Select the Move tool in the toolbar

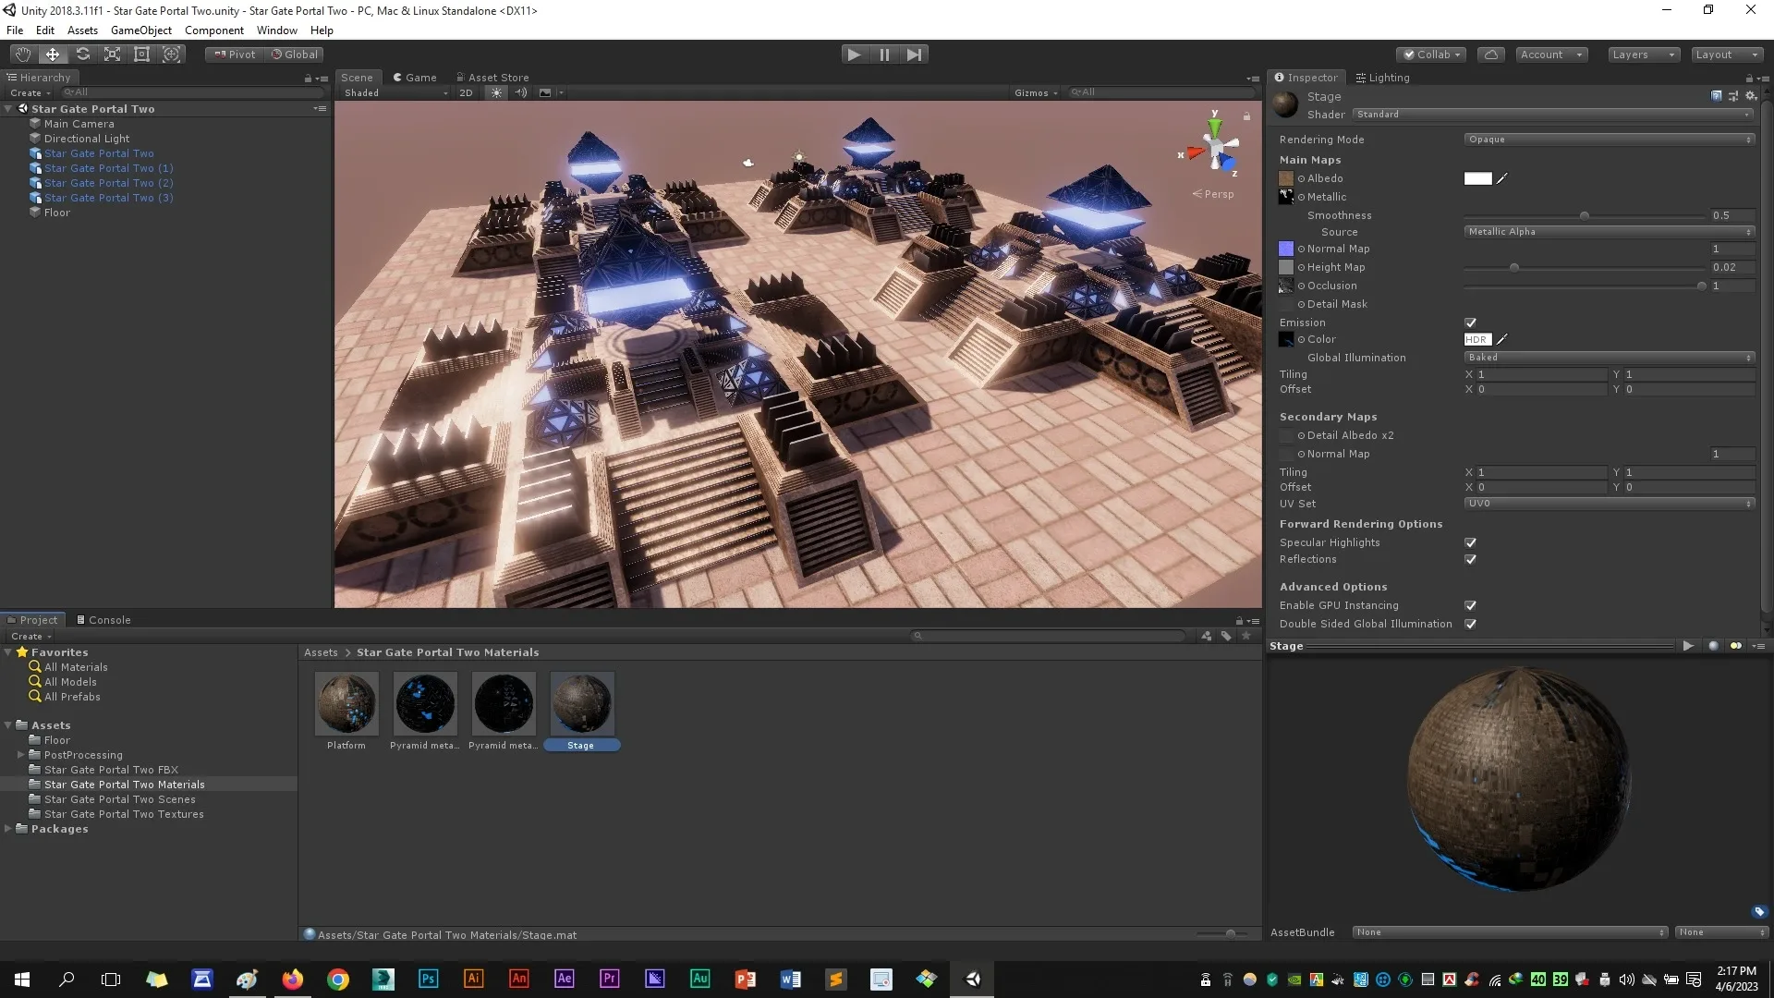(53, 55)
